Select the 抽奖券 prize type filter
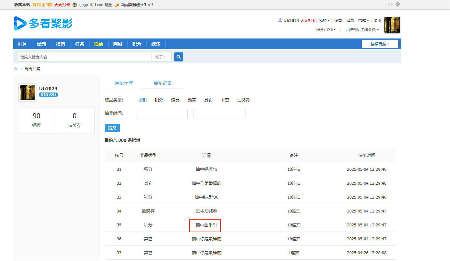 [x=243, y=100]
